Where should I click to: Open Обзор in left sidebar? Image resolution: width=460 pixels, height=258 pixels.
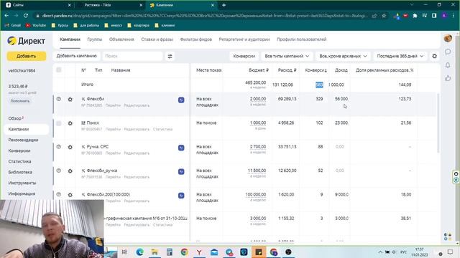[15, 118]
